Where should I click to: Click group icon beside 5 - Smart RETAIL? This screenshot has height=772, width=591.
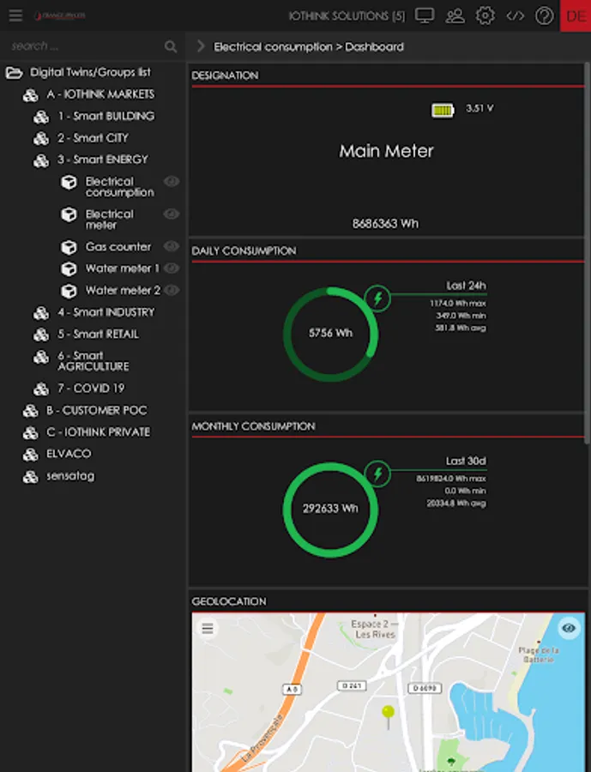point(41,335)
